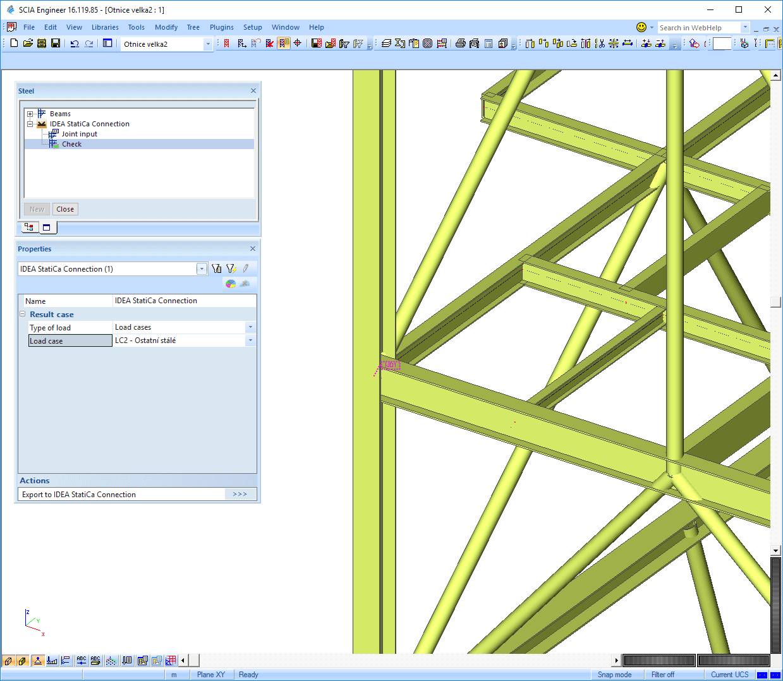Open the File menu
783x681 pixels.
click(29, 27)
